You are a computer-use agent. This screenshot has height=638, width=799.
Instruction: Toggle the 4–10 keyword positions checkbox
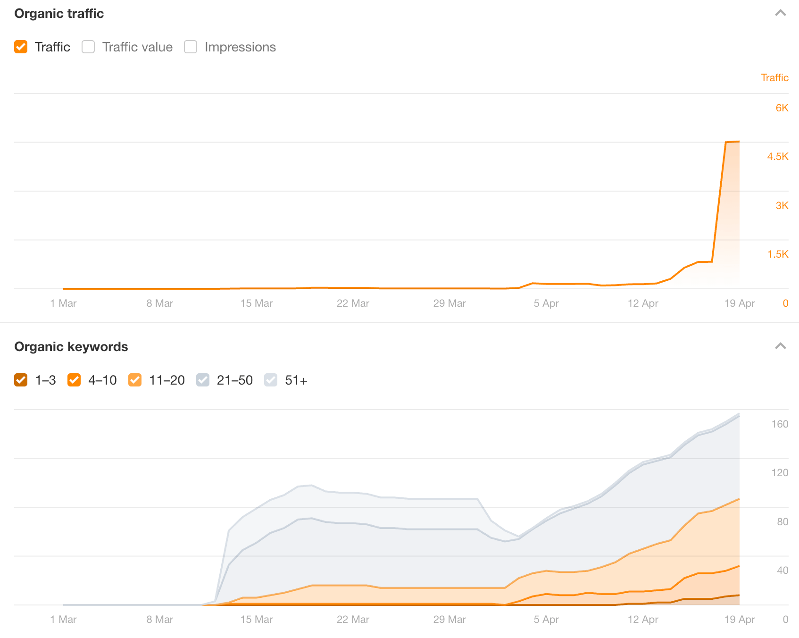pos(74,380)
